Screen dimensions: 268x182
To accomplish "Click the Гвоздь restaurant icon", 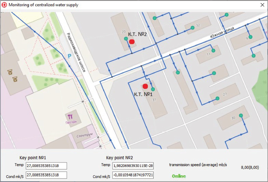I will coord(70,116).
